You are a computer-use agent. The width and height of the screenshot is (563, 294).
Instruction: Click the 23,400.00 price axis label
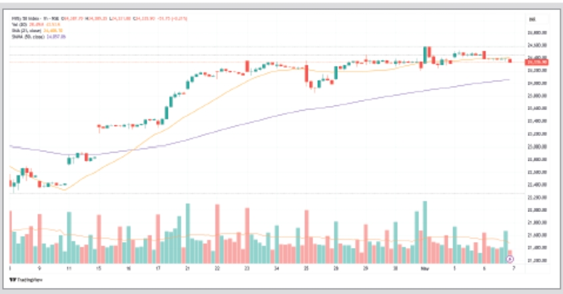(x=537, y=121)
